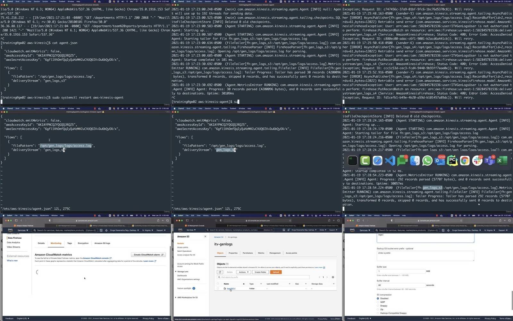
Task: Select Zip S3 compression
Action: pyautogui.click(x=378, y=309)
